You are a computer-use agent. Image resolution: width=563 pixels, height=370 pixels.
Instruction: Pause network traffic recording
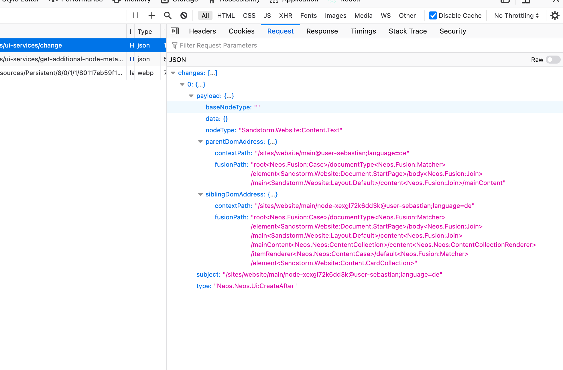(136, 15)
